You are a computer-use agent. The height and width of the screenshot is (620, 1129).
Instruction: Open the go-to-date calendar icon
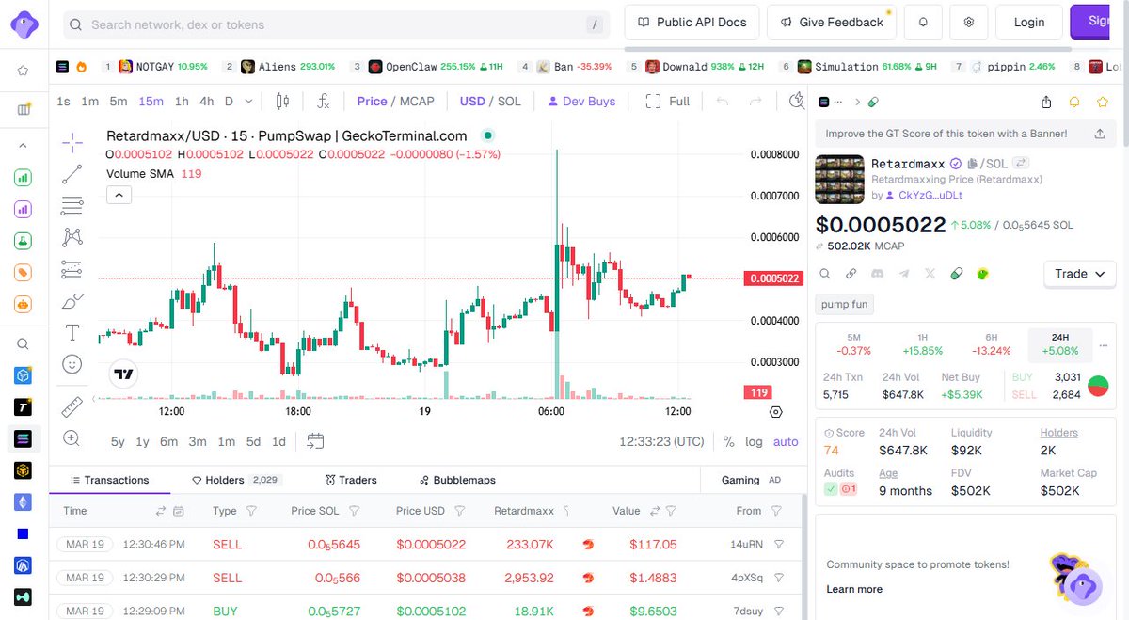315,441
